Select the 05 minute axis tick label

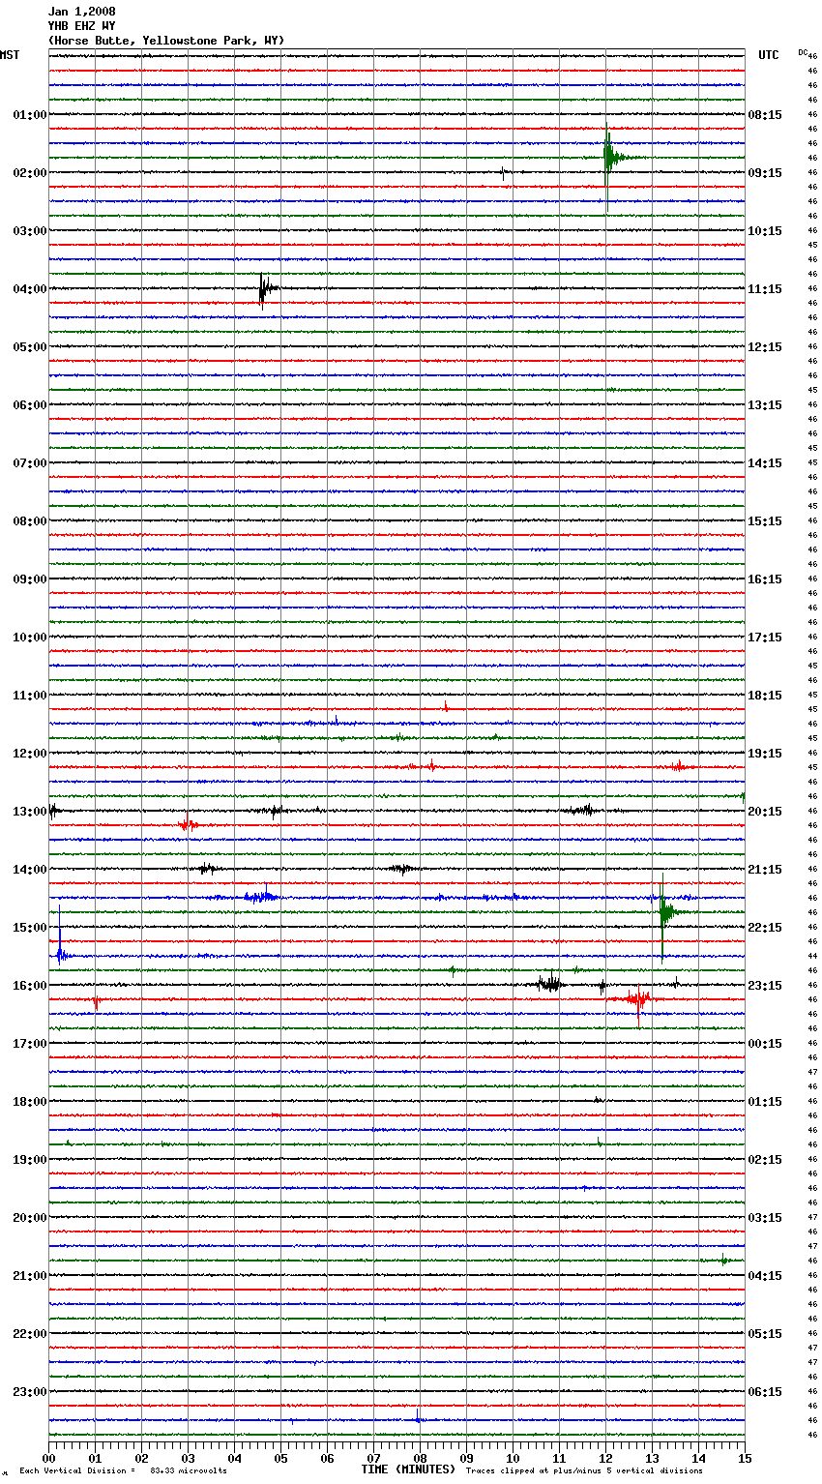(281, 1458)
